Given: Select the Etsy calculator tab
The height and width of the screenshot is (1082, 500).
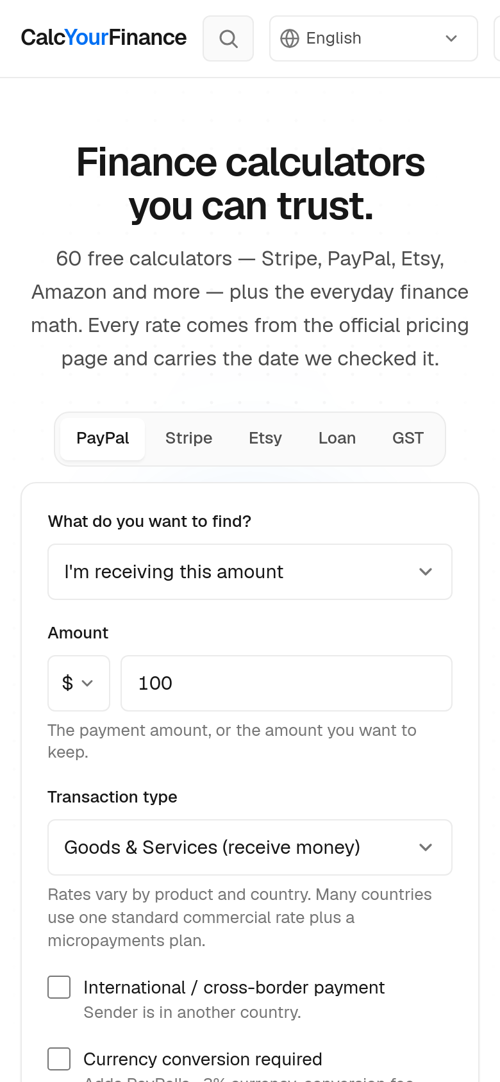Looking at the screenshot, I should (265, 438).
